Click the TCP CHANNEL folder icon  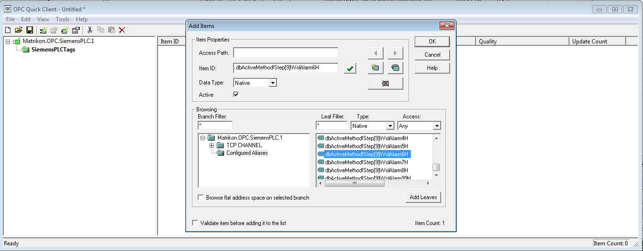(220, 145)
